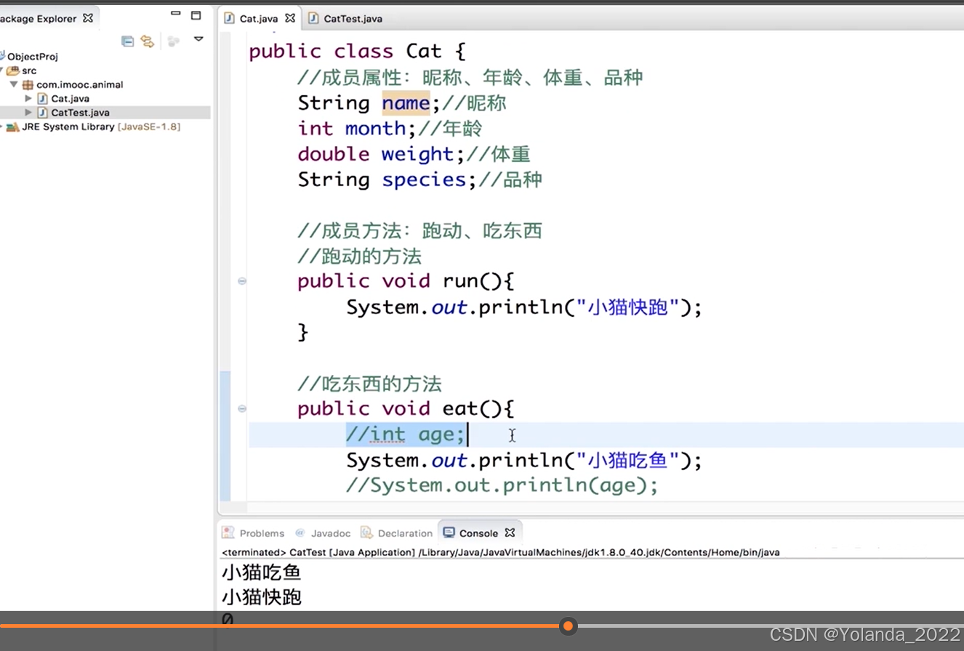The width and height of the screenshot is (964, 651).
Task: Collapse the run() method fold marker
Action: (242, 280)
